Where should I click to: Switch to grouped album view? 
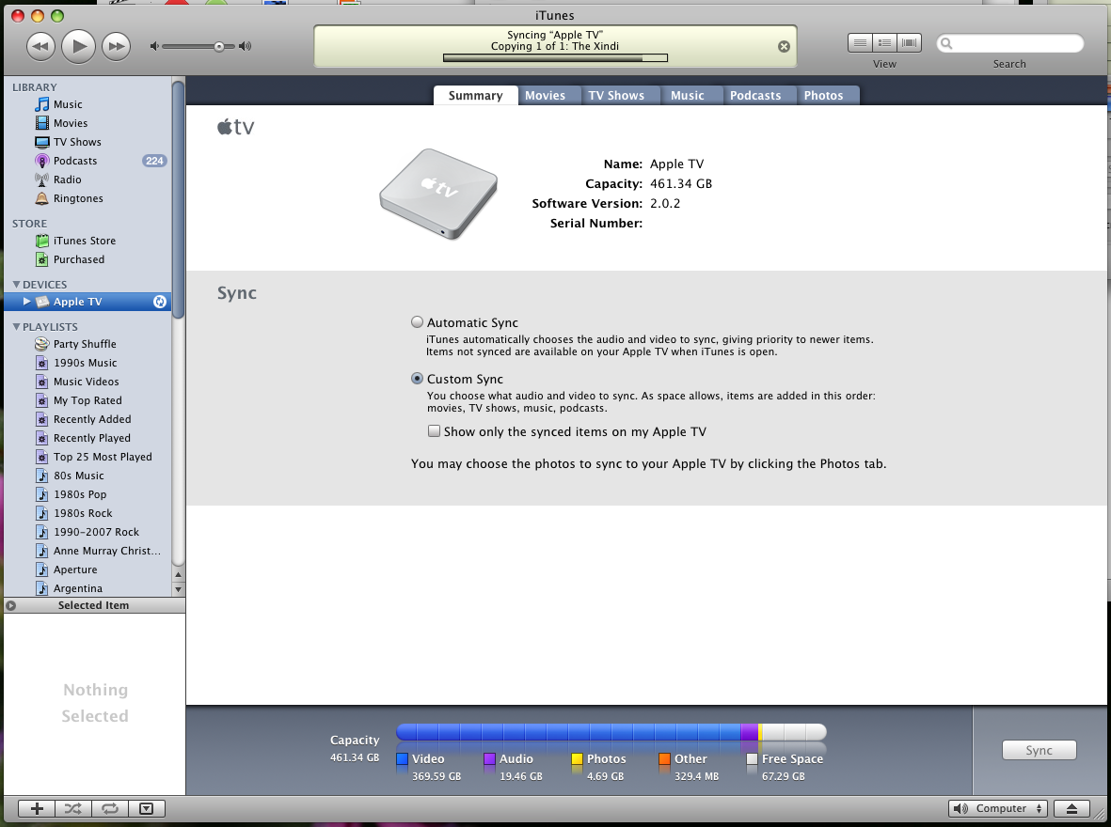click(884, 43)
